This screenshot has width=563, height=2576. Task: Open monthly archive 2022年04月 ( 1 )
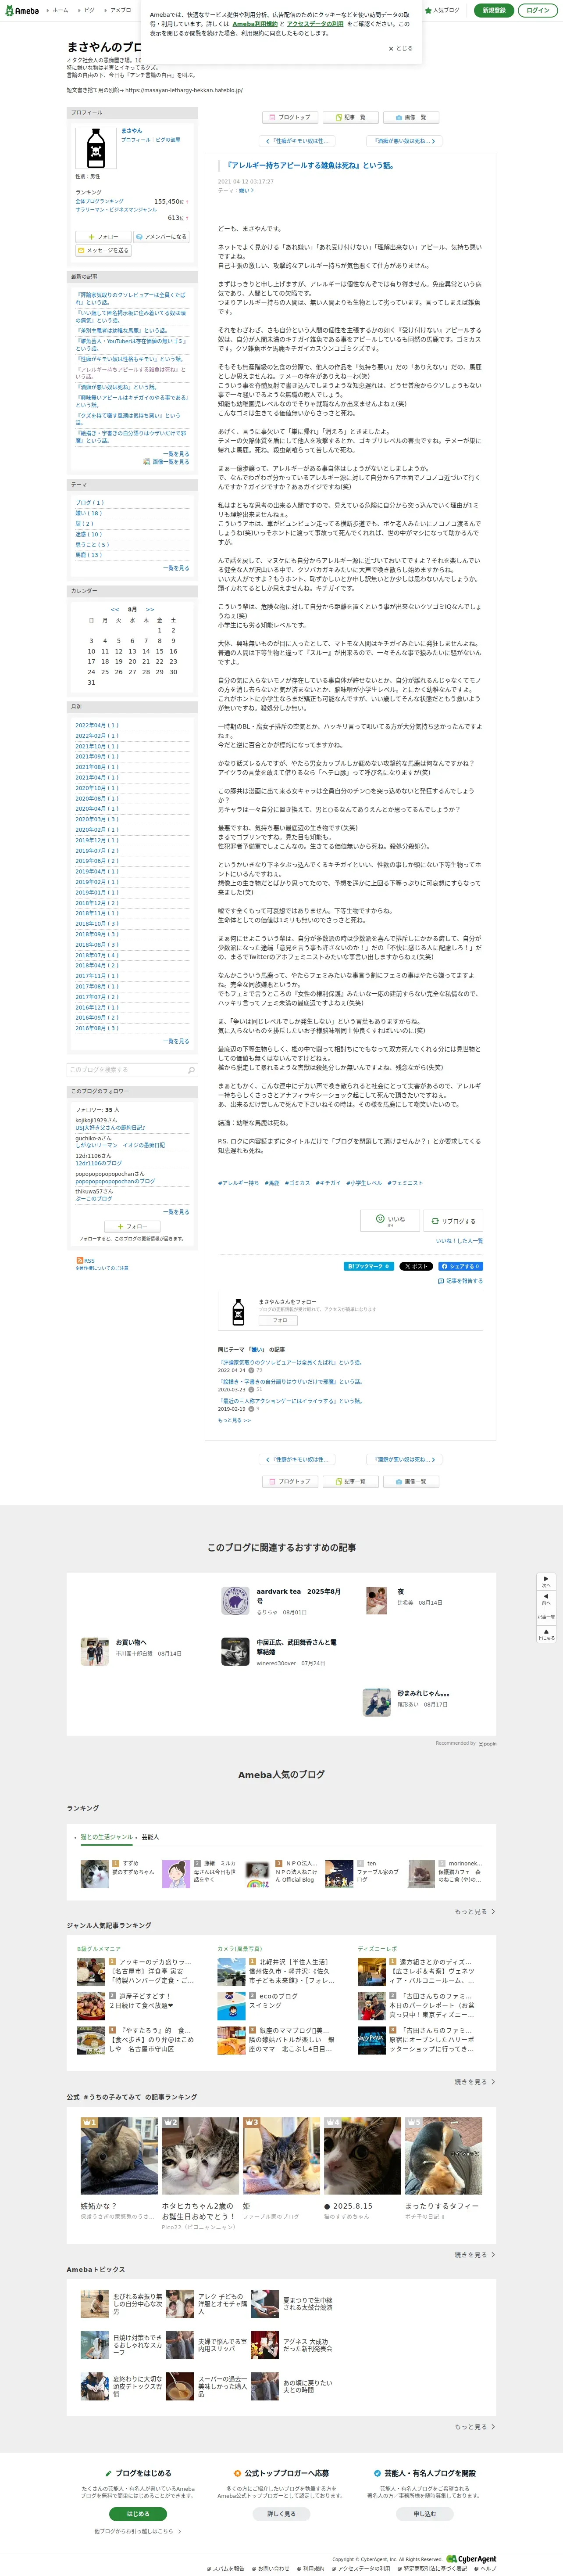[x=97, y=725]
